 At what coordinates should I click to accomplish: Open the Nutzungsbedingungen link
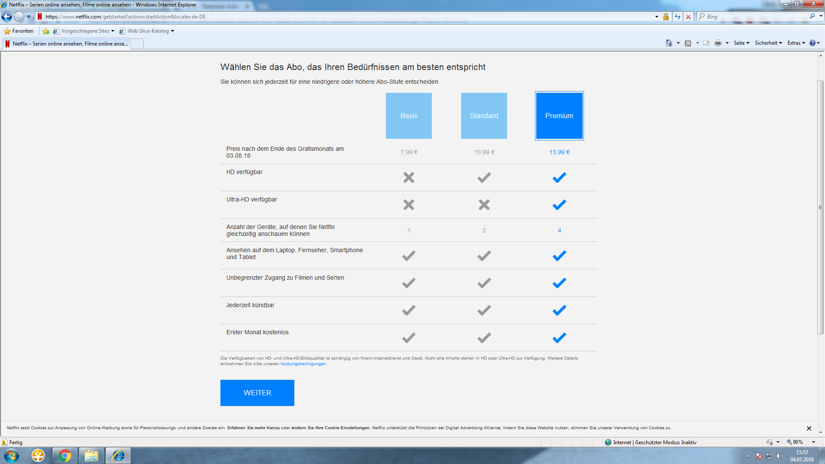[x=303, y=363]
